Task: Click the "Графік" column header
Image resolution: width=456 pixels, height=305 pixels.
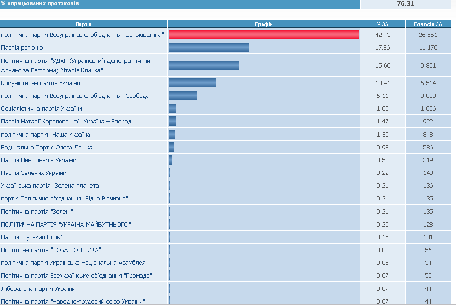Action: tap(264, 24)
